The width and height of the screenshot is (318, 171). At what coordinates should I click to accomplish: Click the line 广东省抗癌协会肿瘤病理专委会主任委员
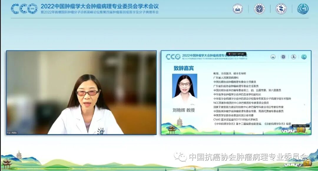click(236, 86)
